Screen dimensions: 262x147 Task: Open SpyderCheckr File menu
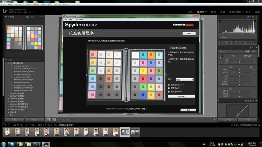(x=65, y=20)
